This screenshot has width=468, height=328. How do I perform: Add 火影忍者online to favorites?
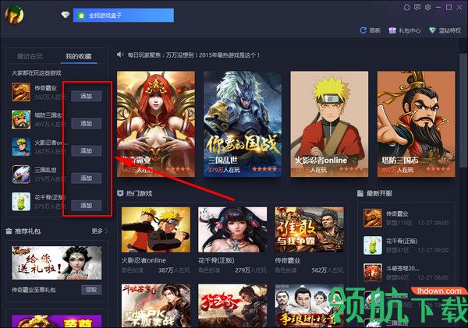coord(87,151)
